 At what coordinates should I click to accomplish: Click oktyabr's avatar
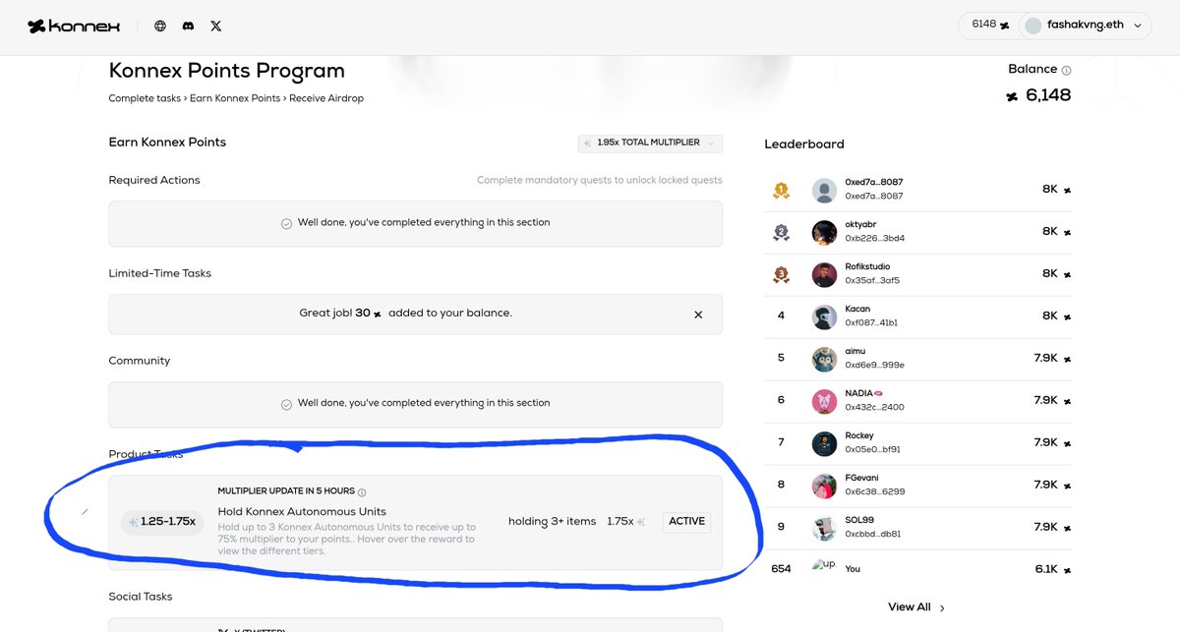pyautogui.click(x=824, y=233)
